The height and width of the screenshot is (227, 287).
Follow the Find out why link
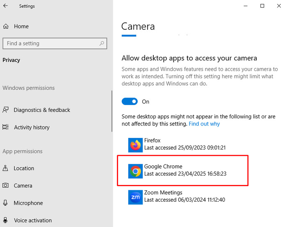point(204,124)
